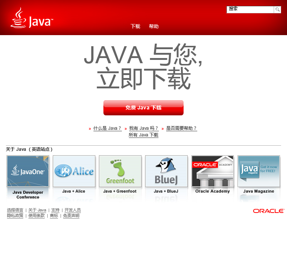The height and width of the screenshot is (261, 287).
Task: Click the Java + BlueJ caption
Action: [166, 191]
